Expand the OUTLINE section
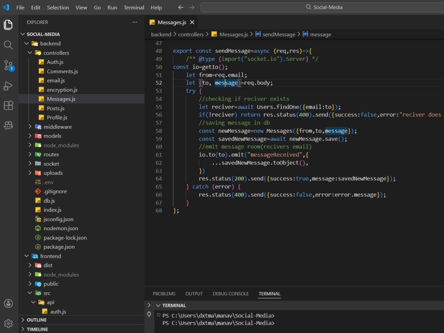Image resolution: width=444 pixels, height=333 pixels. coord(82,320)
